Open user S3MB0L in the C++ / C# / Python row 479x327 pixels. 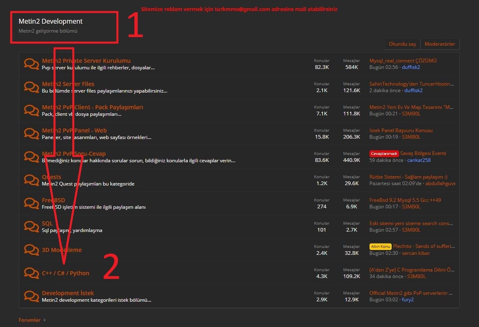[417, 276]
